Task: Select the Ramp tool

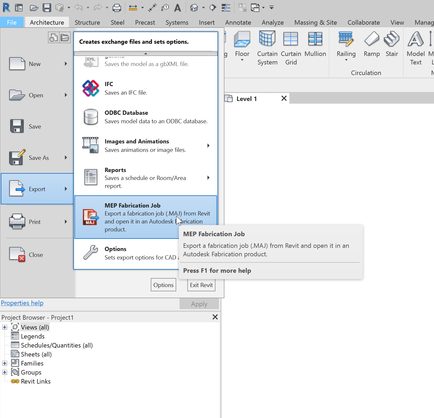Action: click(x=371, y=45)
